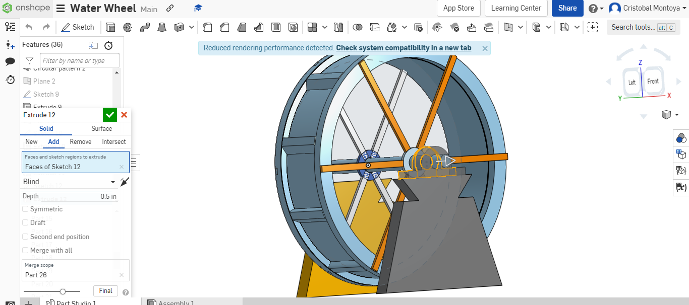The height and width of the screenshot is (305, 689).
Task: Expand the Plane tools dropdown arrow
Action: (x=521, y=27)
